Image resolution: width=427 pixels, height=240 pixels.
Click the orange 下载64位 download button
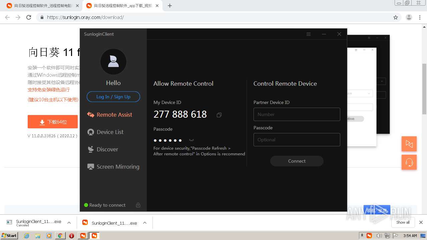click(x=53, y=122)
